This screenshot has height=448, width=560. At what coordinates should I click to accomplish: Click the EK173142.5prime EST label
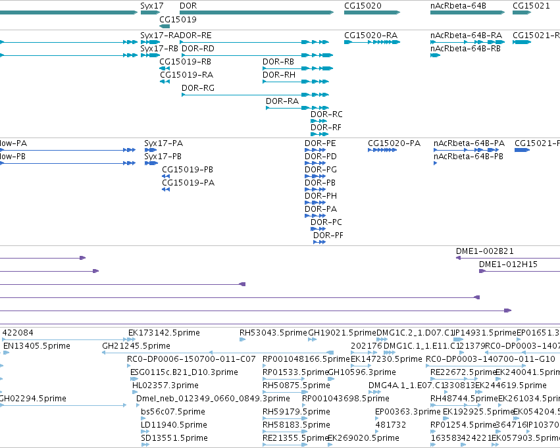coord(164,333)
